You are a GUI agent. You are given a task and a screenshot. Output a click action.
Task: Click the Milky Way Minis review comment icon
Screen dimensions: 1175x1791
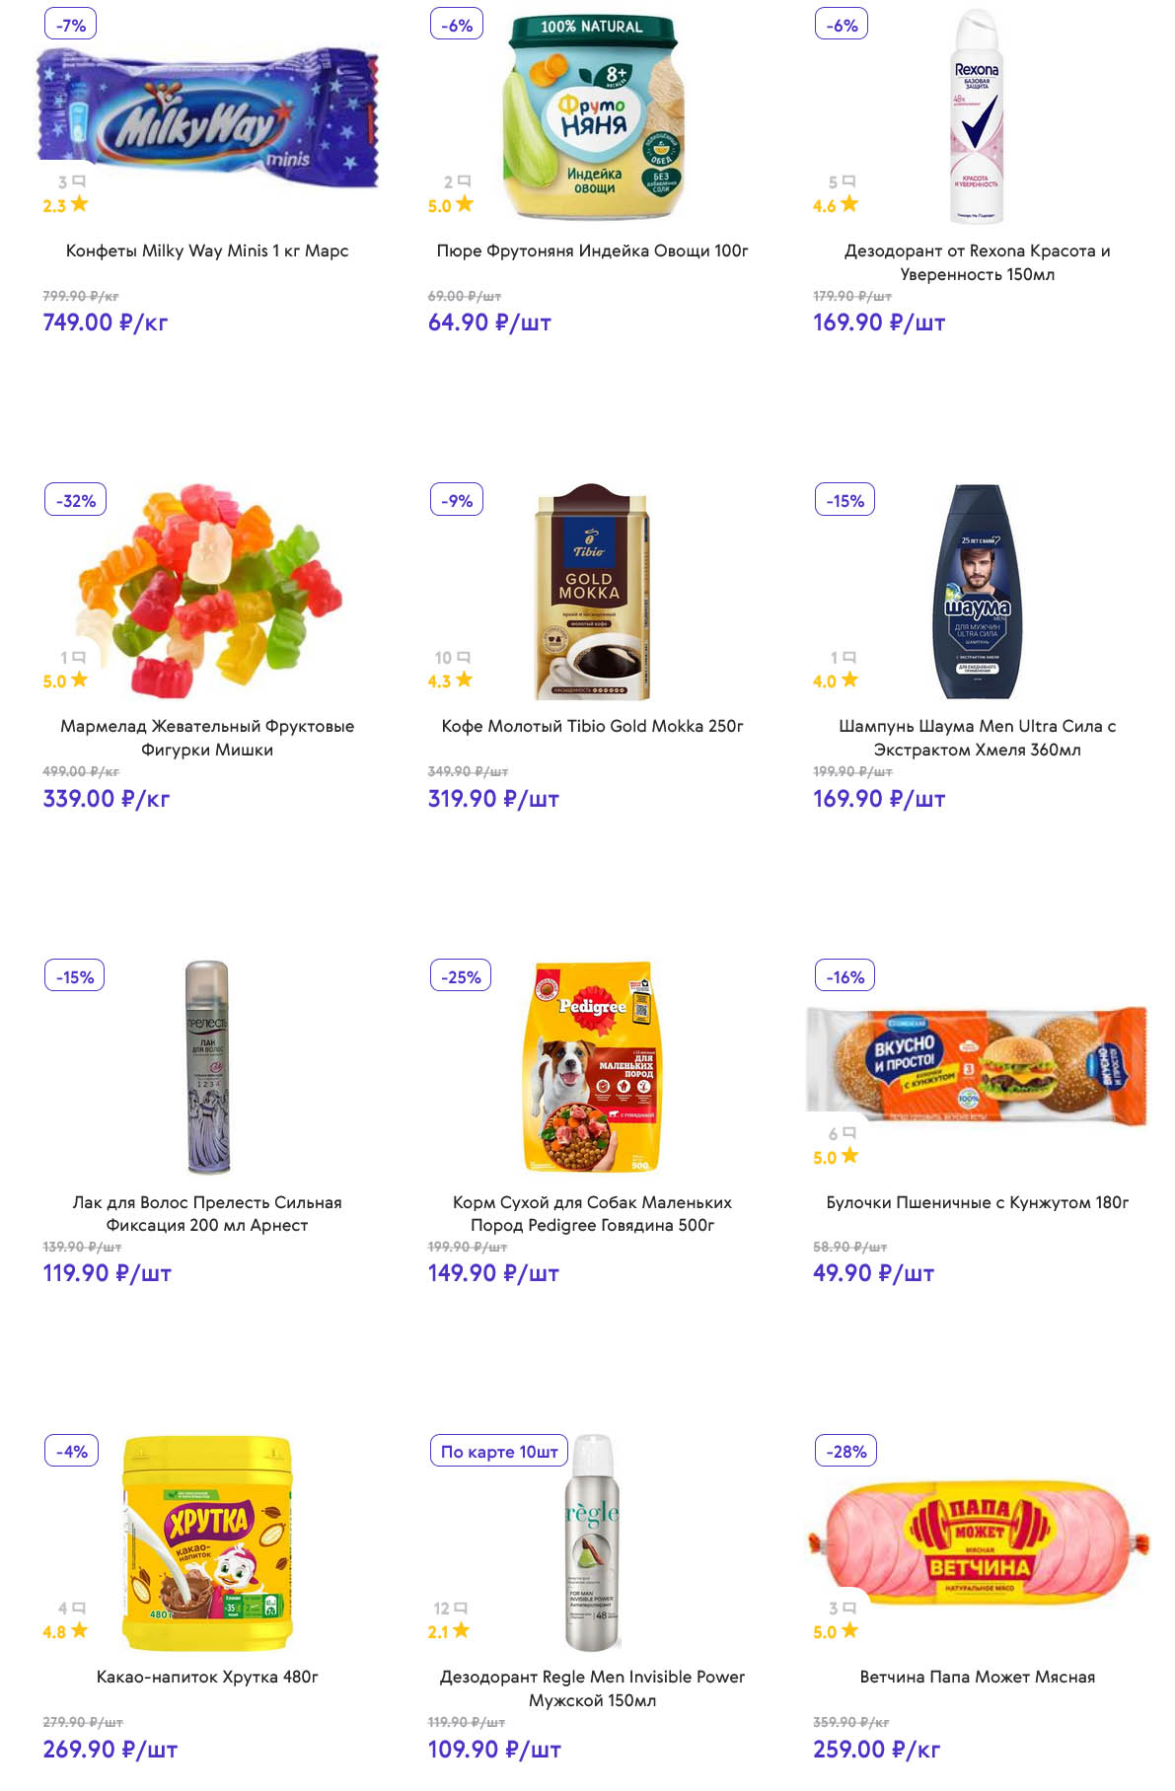79,181
